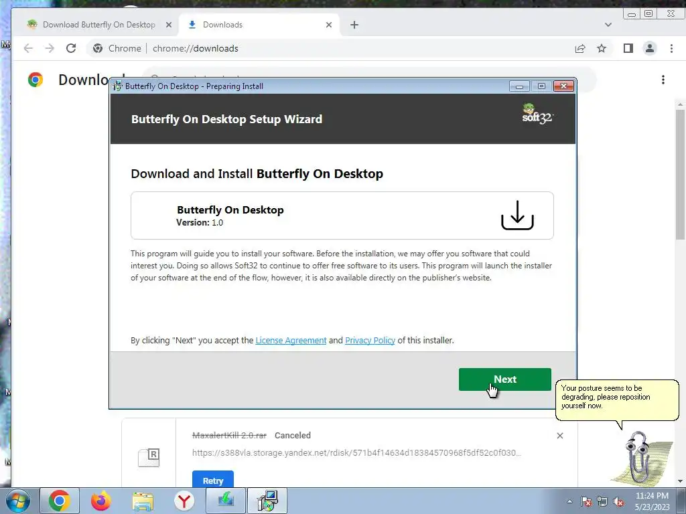Click the RAR file icon in Downloads list
Screen dimensions: 686x514
(x=149, y=457)
